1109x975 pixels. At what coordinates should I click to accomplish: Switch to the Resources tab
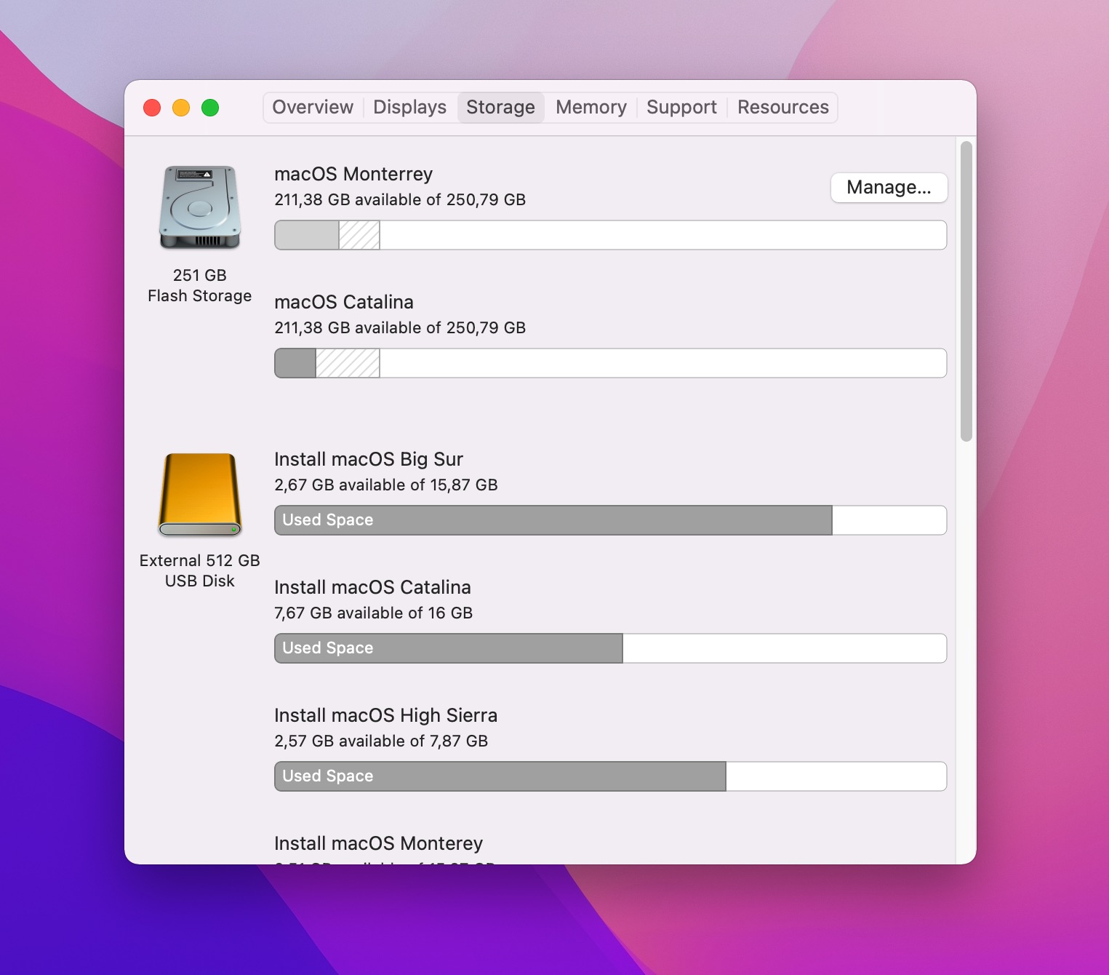click(x=782, y=108)
